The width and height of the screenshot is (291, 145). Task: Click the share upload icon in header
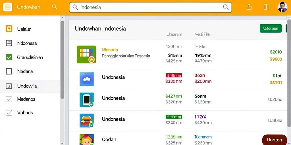249,7
